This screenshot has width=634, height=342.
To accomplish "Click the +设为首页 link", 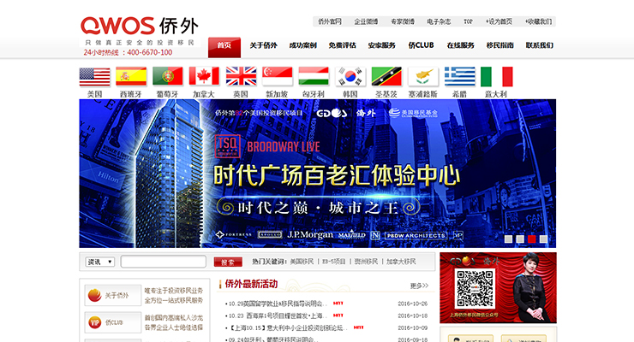I will point(499,21).
